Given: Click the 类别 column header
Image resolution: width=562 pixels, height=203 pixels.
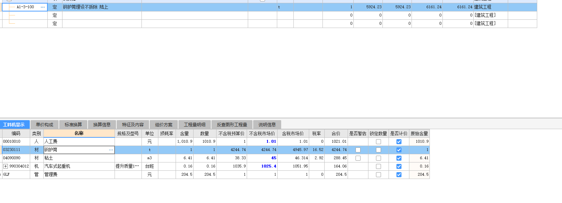Looking at the screenshot, I should pos(37,133).
